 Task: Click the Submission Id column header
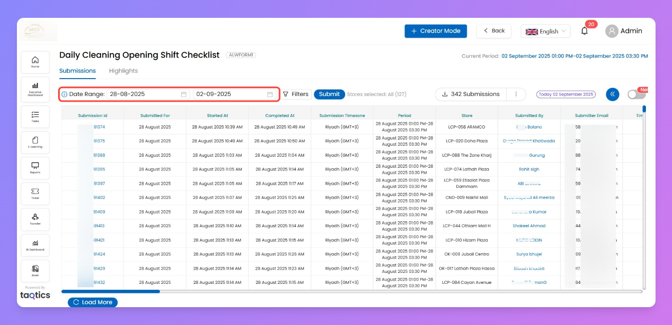click(x=93, y=116)
